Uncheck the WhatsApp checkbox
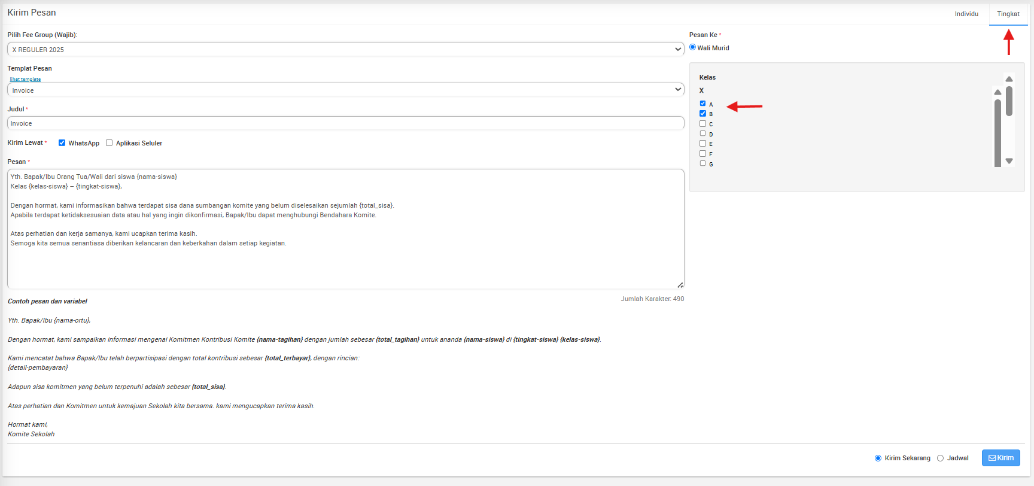Viewport: 1034px width, 486px height. 62,143
